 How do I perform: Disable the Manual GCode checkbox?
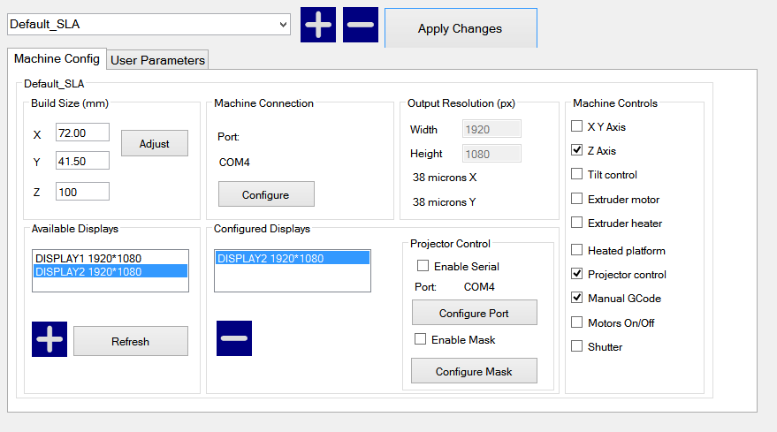pos(577,299)
